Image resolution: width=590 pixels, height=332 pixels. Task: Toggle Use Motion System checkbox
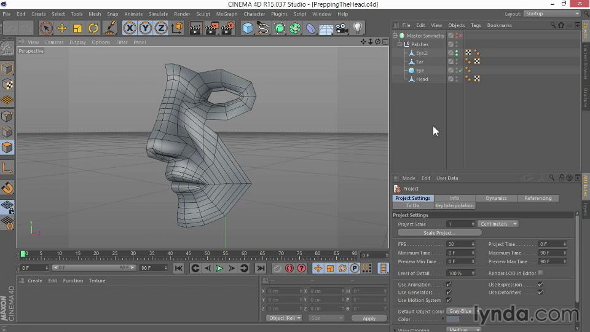click(449, 300)
